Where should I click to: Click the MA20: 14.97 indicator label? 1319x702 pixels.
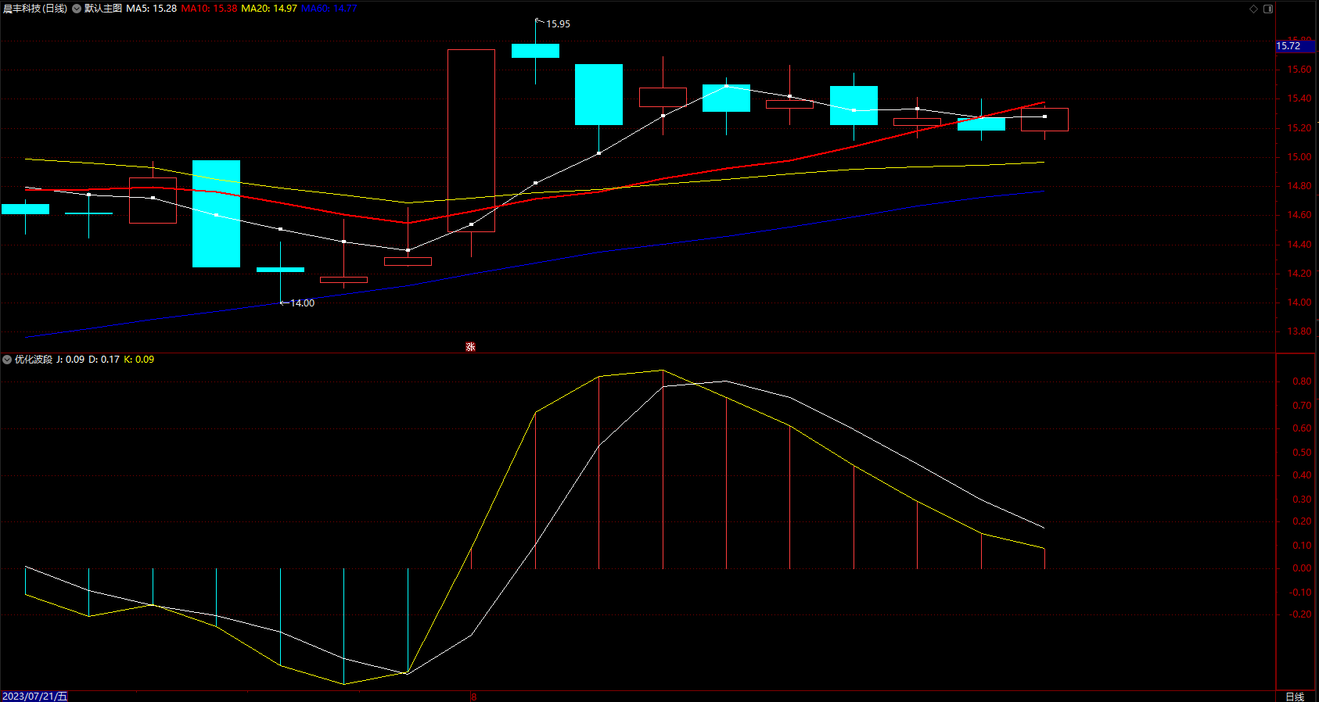[x=269, y=9]
